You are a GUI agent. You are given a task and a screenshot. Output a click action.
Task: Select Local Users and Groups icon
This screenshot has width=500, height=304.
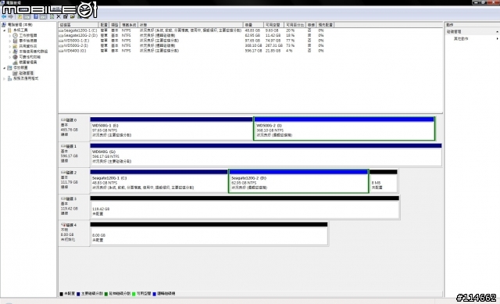pos(15,52)
